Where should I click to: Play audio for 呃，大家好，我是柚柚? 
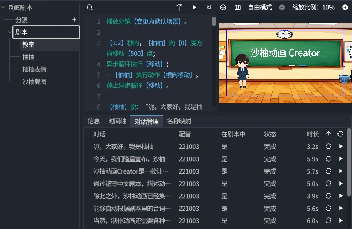click(x=341, y=147)
